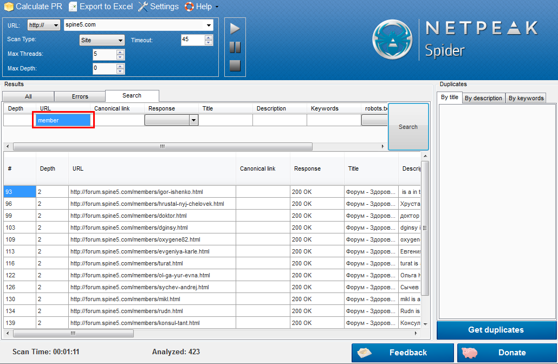Click the Title column header in results table
The height and width of the screenshot is (364, 558).
[371, 168]
